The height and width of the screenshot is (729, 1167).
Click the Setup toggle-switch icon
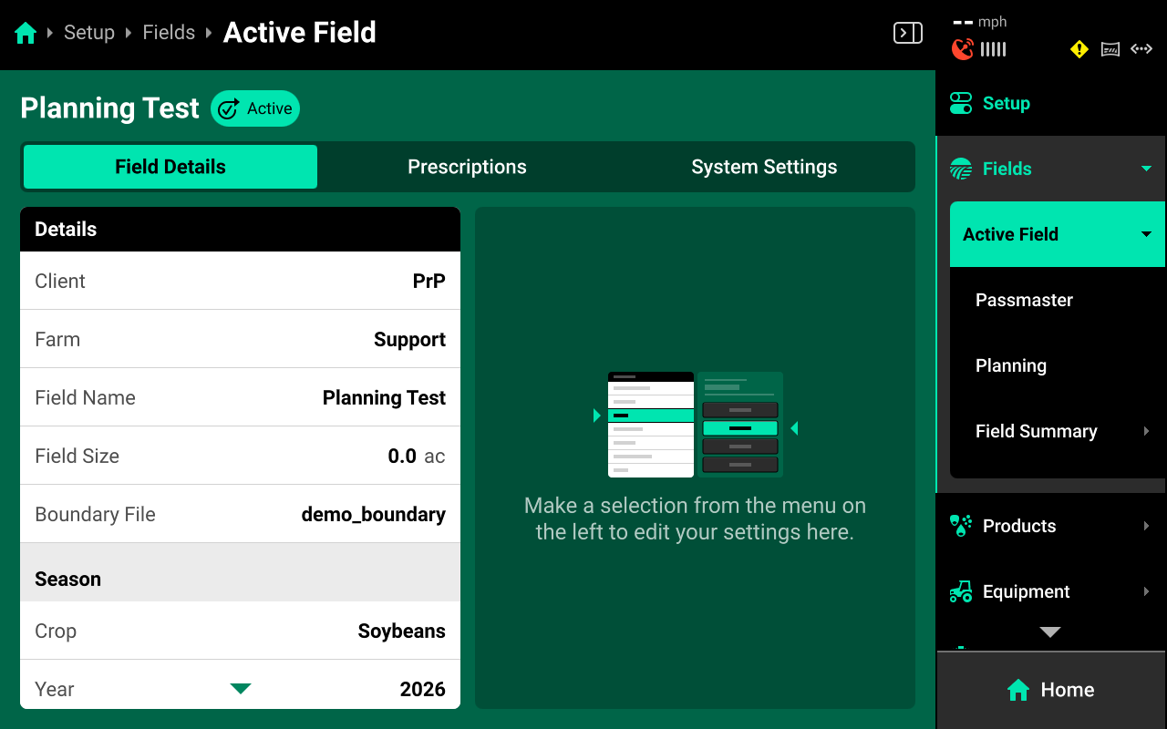click(961, 103)
